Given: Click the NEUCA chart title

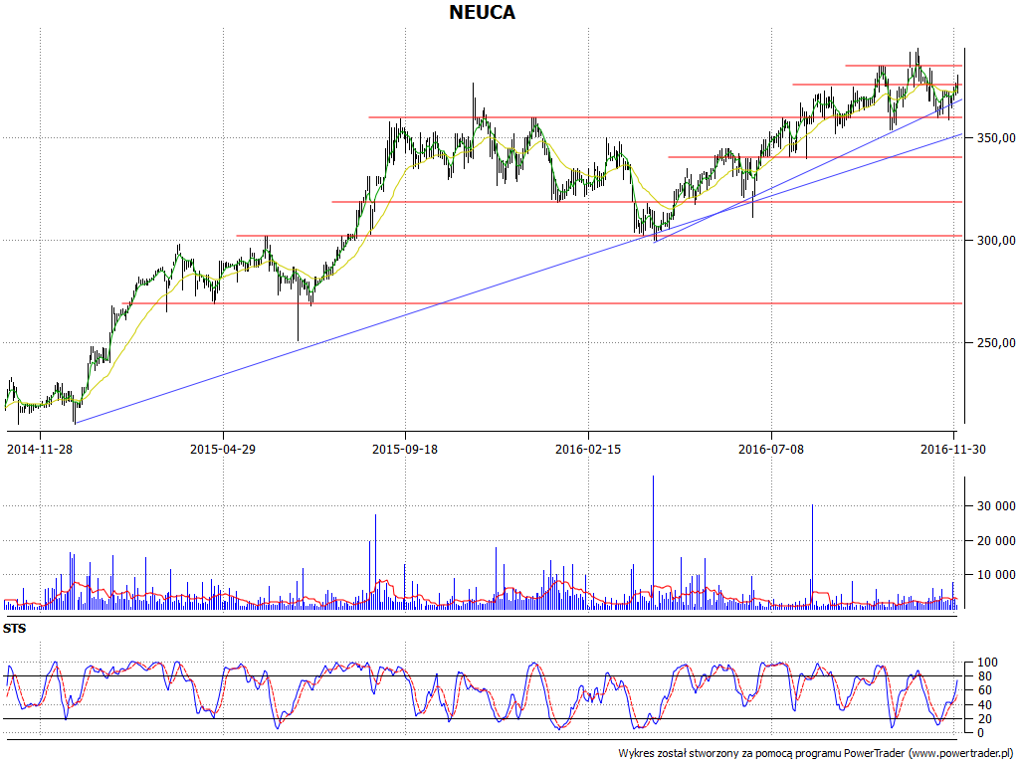Looking at the screenshot, I should click(483, 12).
